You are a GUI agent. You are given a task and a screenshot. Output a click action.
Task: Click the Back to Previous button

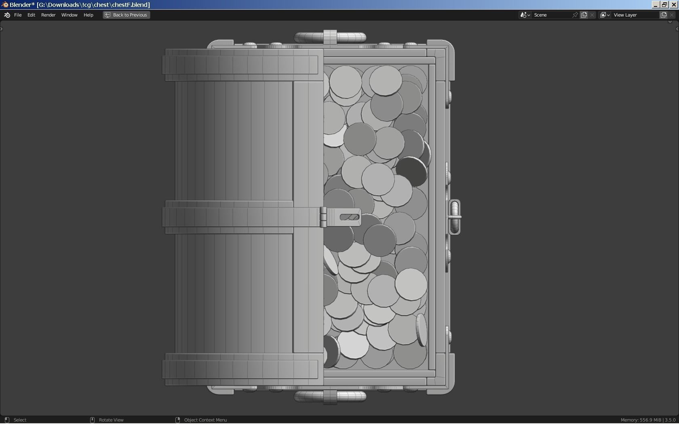126,15
